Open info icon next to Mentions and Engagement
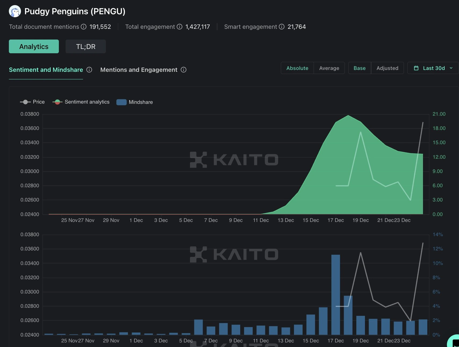The height and width of the screenshot is (347, 459). 184,70
